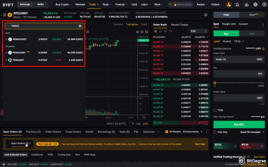Enable the Post-Only checkbox
Viewport: 268px width, 167px height.
pyautogui.click(x=215, y=132)
